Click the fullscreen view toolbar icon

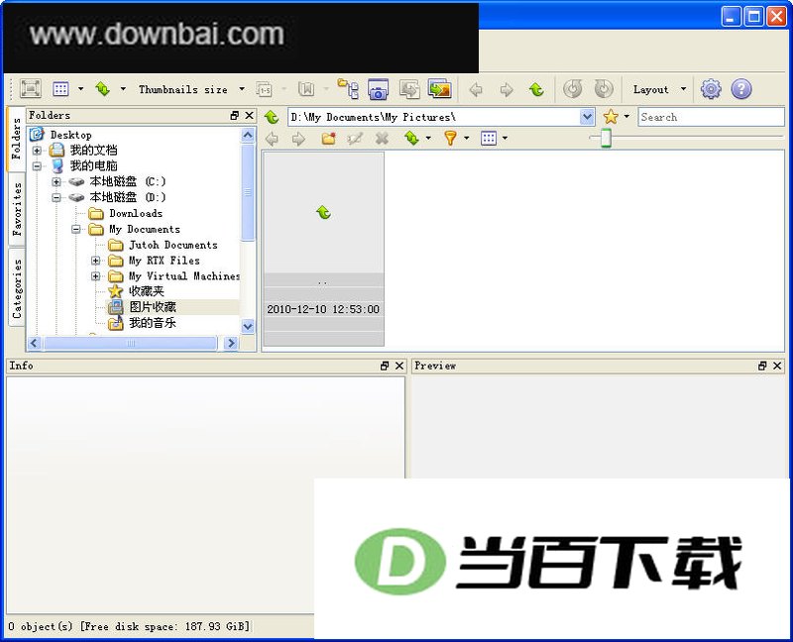(31, 89)
